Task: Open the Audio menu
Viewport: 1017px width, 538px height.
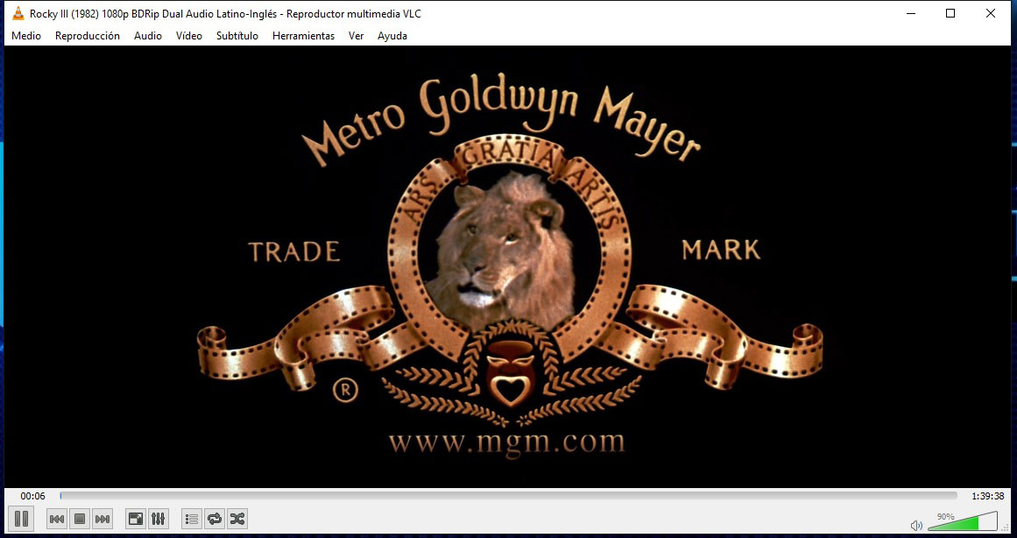Action: [x=148, y=36]
